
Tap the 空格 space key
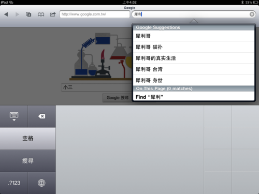(27, 138)
